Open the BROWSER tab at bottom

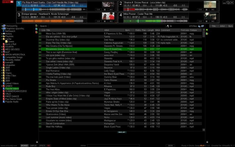24,146
